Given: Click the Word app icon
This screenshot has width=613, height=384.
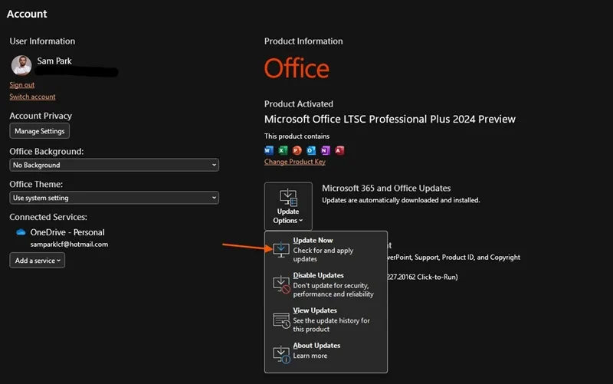Looking at the screenshot, I should tap(269, 150).
